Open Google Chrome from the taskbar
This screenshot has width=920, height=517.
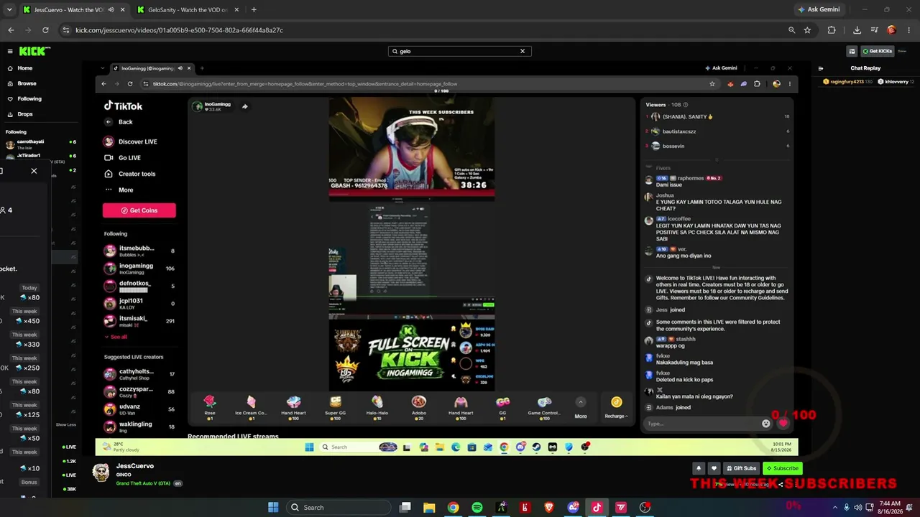click(x=453, y=508)
